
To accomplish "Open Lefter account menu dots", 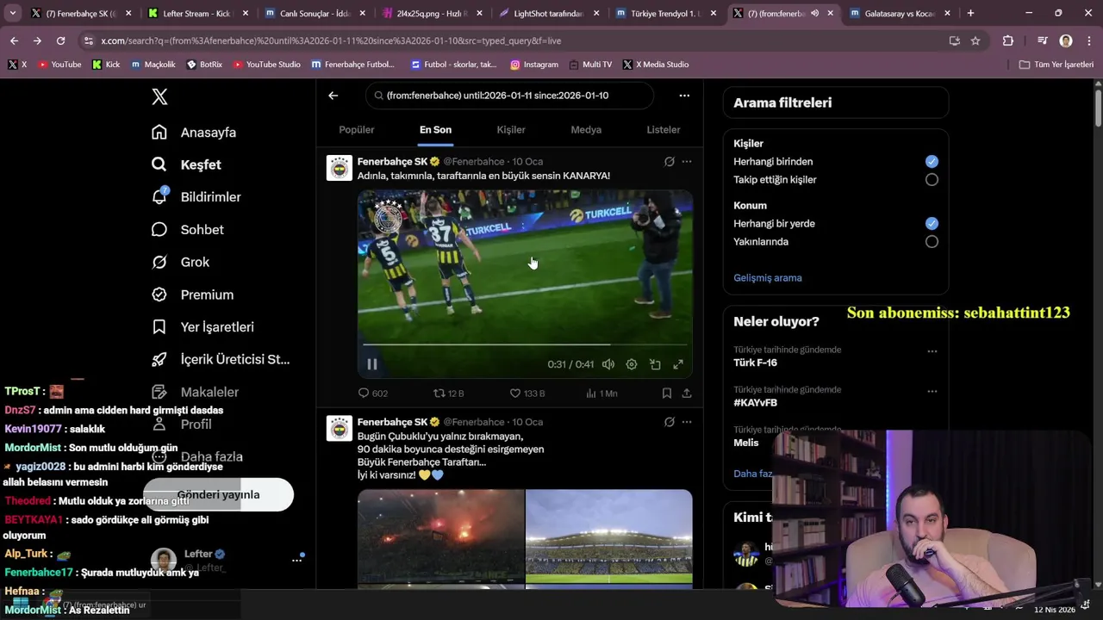I will (x=296, y=561).
